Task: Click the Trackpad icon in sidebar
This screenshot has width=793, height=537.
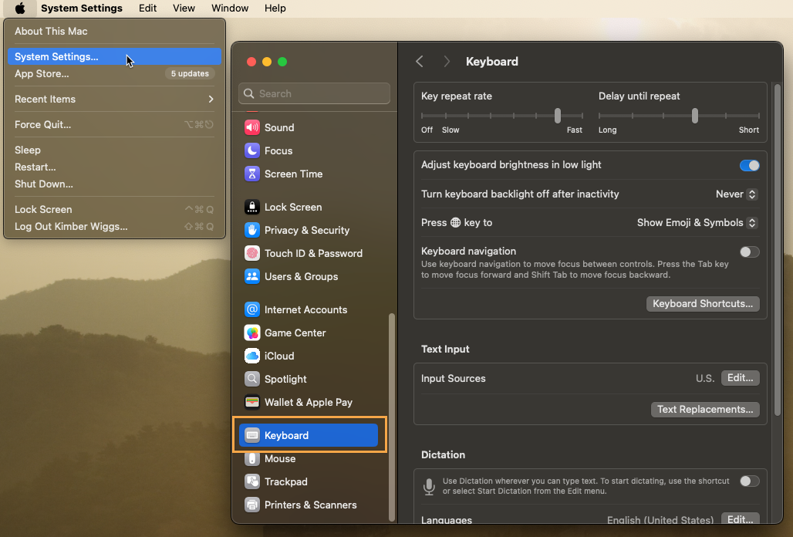Action: pos(251,482)
